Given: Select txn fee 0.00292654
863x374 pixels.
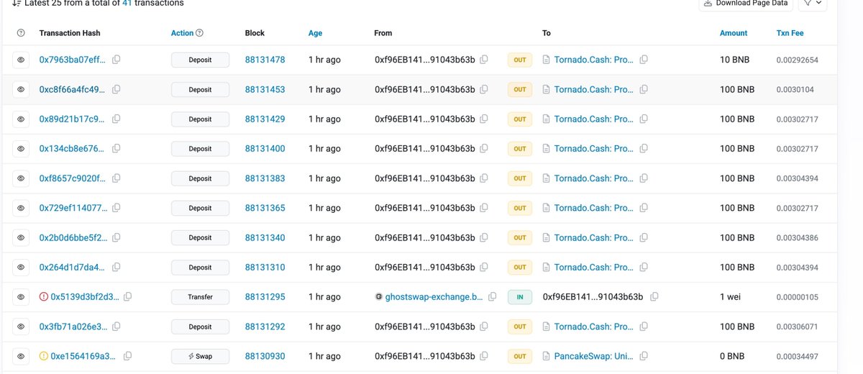Looking at the screenshot, I should 797,60.
